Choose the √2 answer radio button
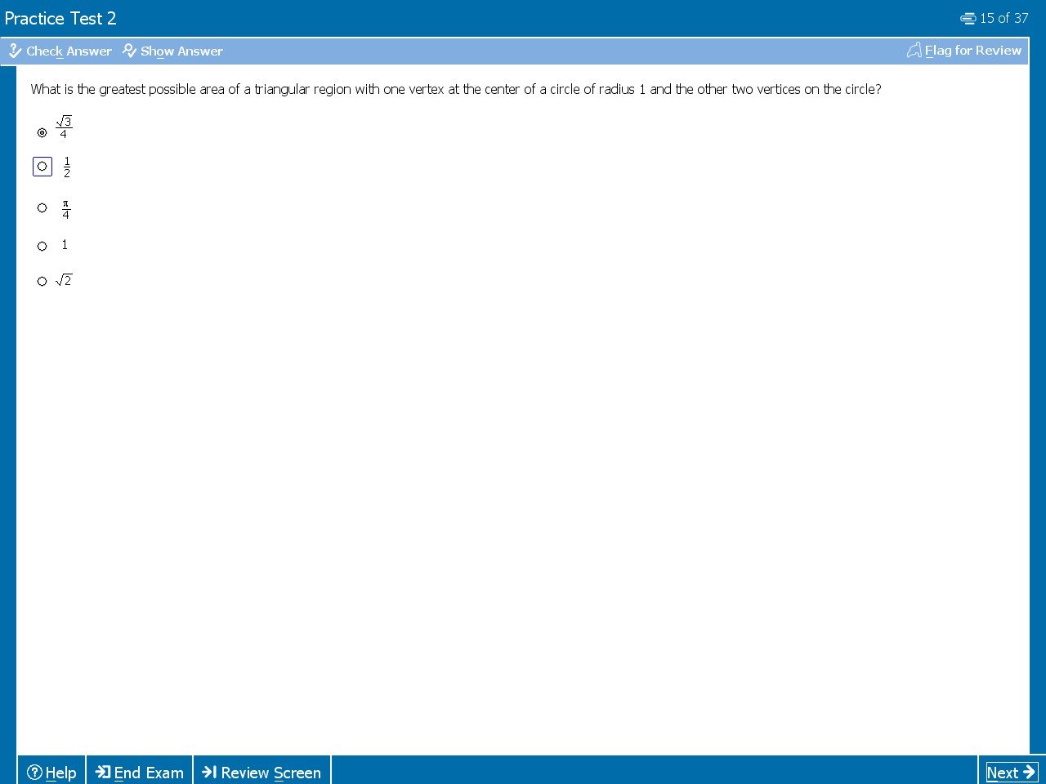 [x=42, y=282]
